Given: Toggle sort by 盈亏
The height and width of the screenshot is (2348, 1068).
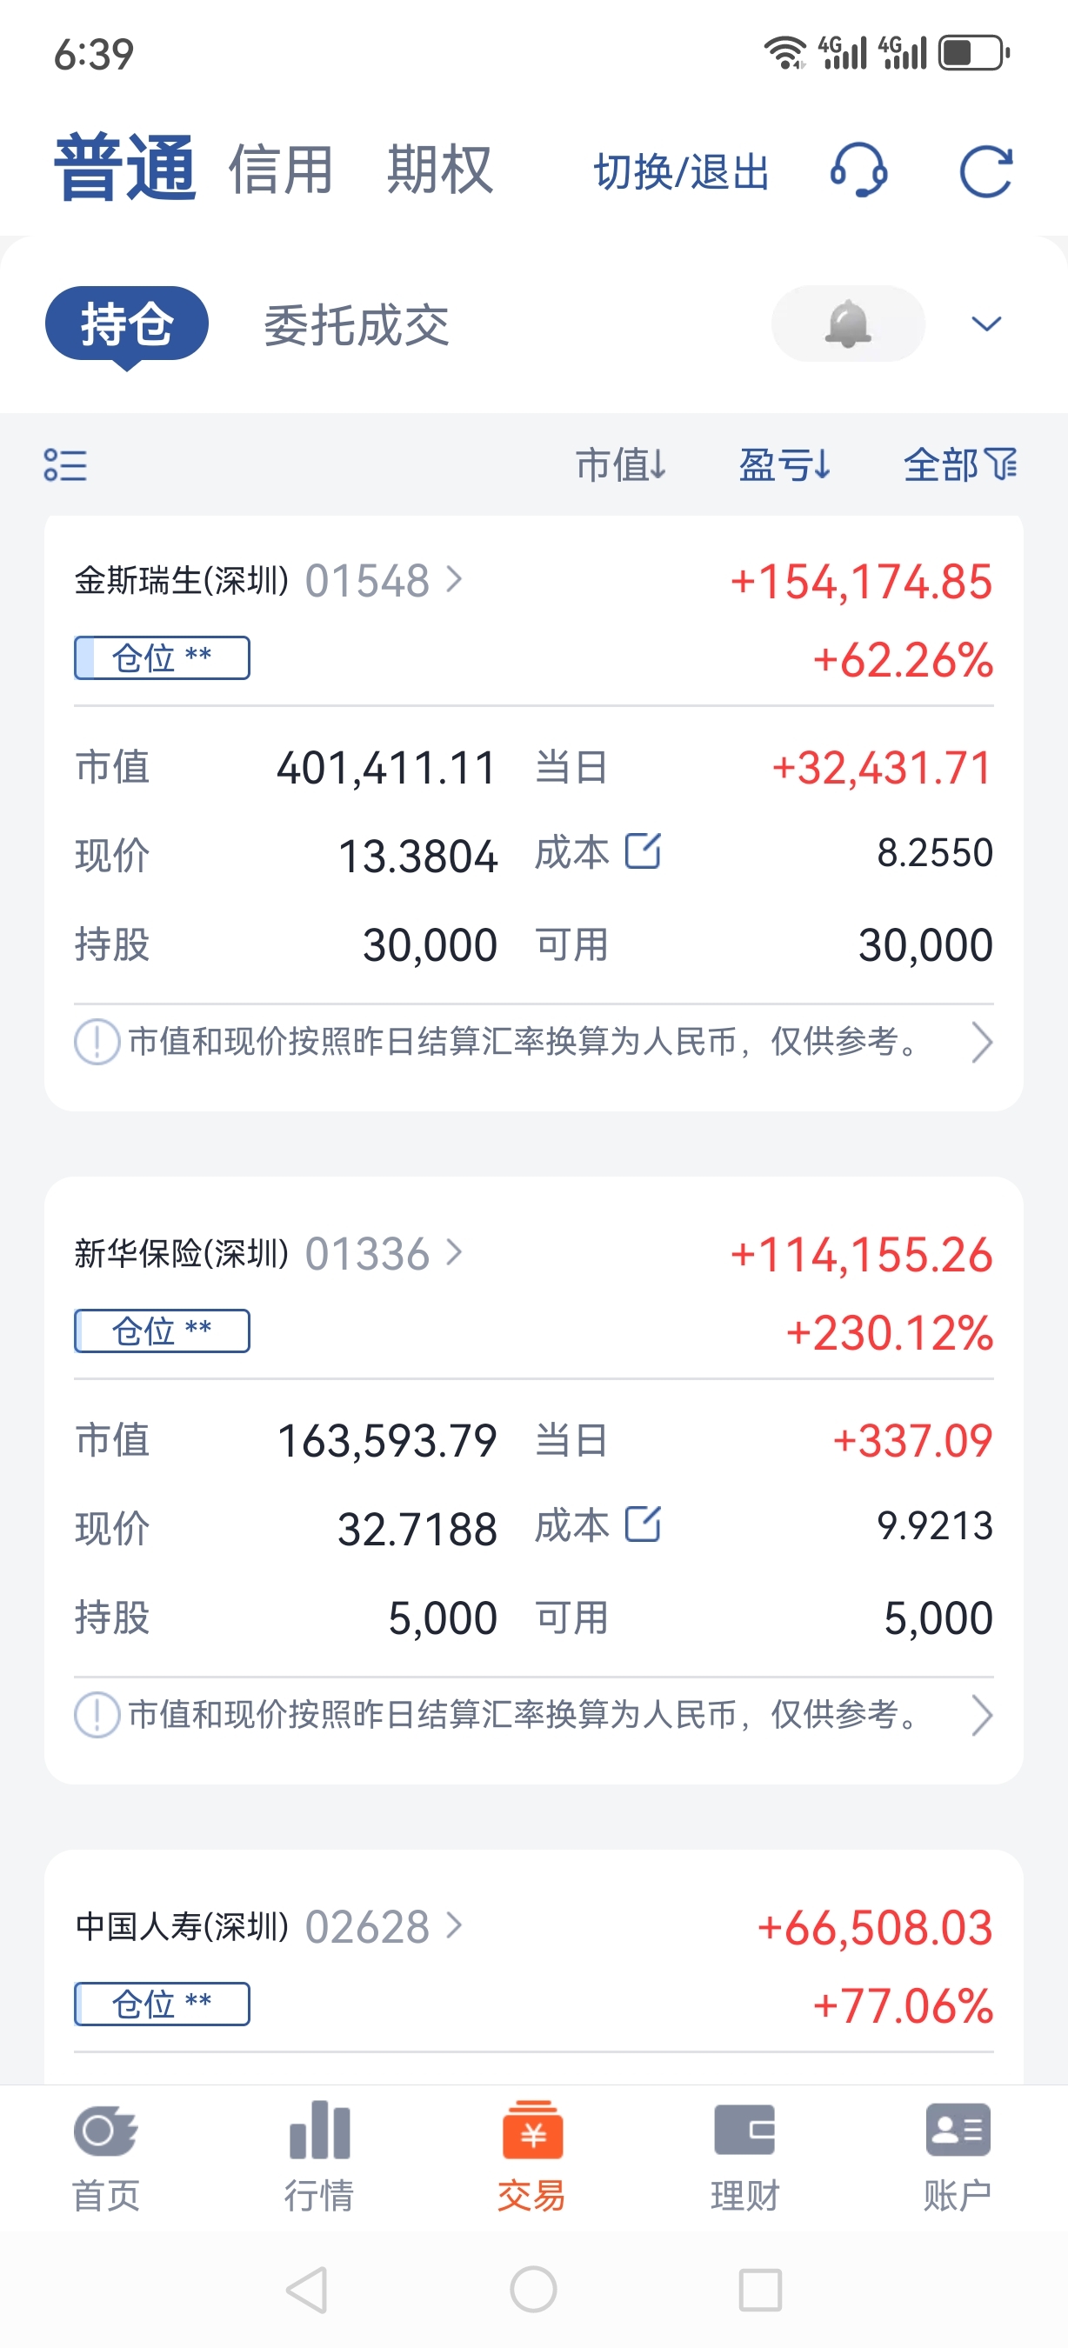Looking at the screenshot, I should click(x=784, y=465).
